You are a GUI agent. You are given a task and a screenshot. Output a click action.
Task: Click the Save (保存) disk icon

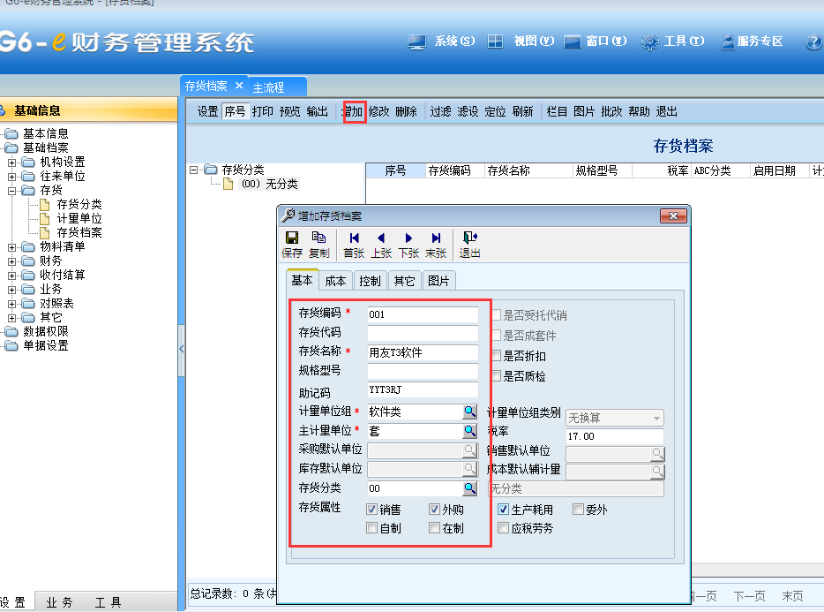click(x=291, y=238)
